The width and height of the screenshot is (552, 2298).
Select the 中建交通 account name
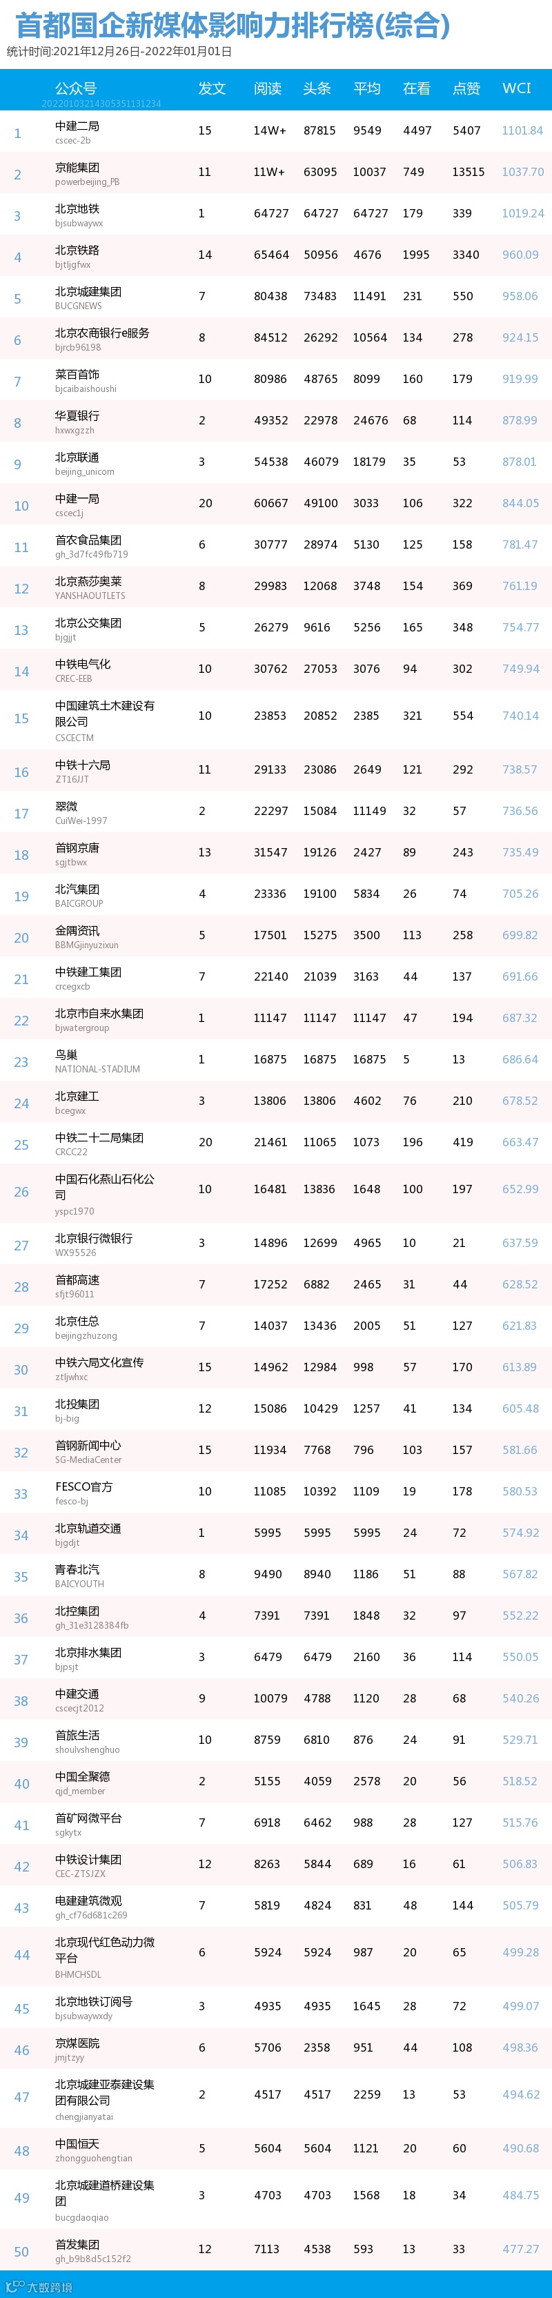77,1694
